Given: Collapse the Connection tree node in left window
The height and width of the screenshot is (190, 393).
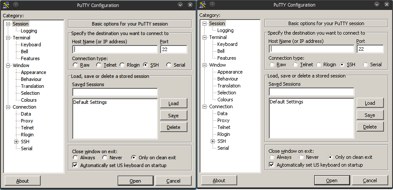Looking at the screenshot, I should pos(8,107).
